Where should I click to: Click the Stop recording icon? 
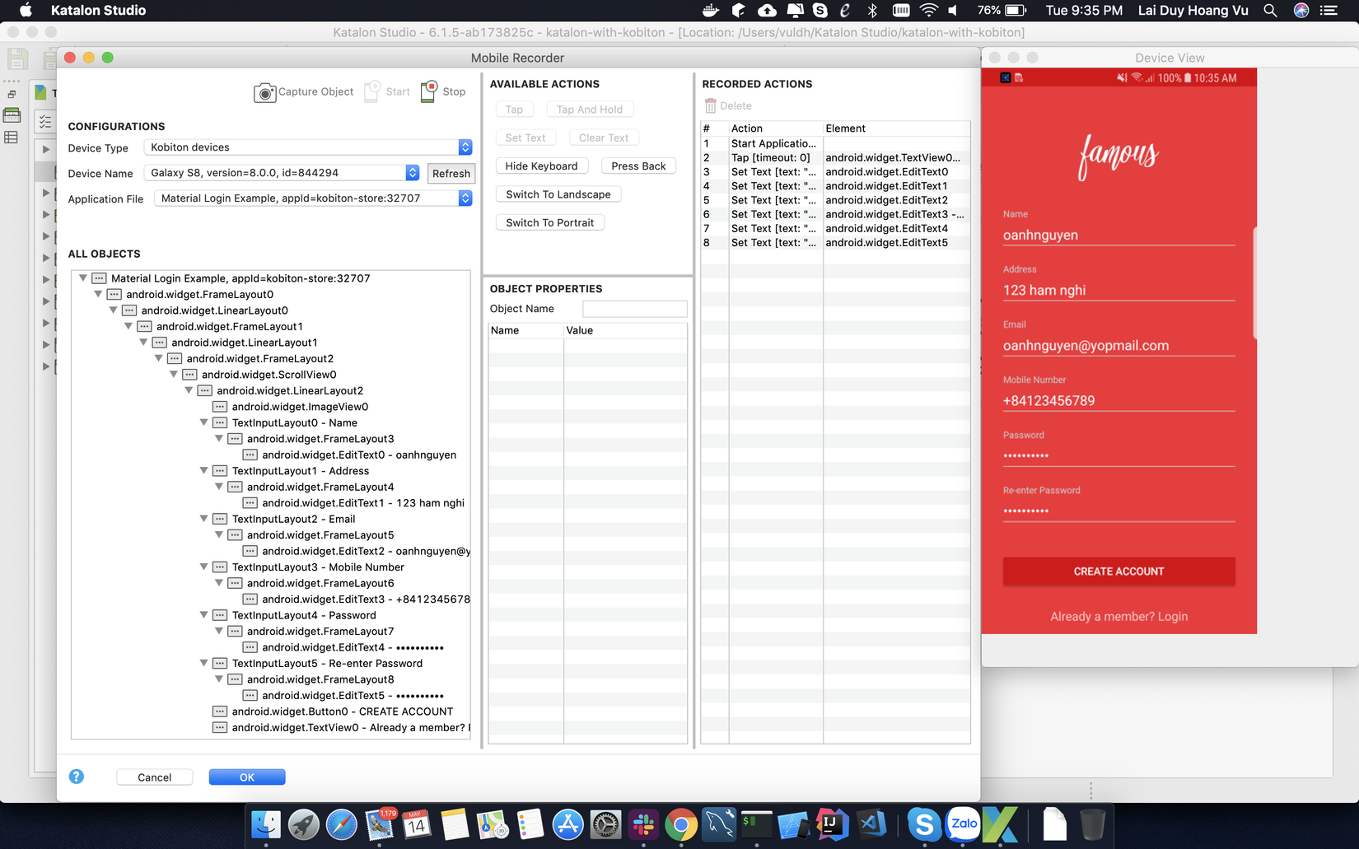pyautogui.click(x=429, y=91)
